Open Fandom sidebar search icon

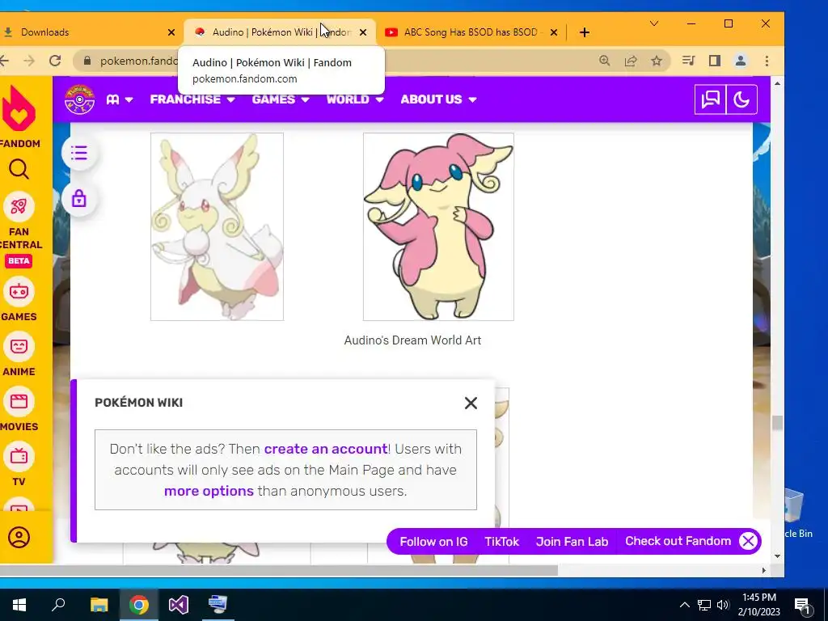click(19, 170)
